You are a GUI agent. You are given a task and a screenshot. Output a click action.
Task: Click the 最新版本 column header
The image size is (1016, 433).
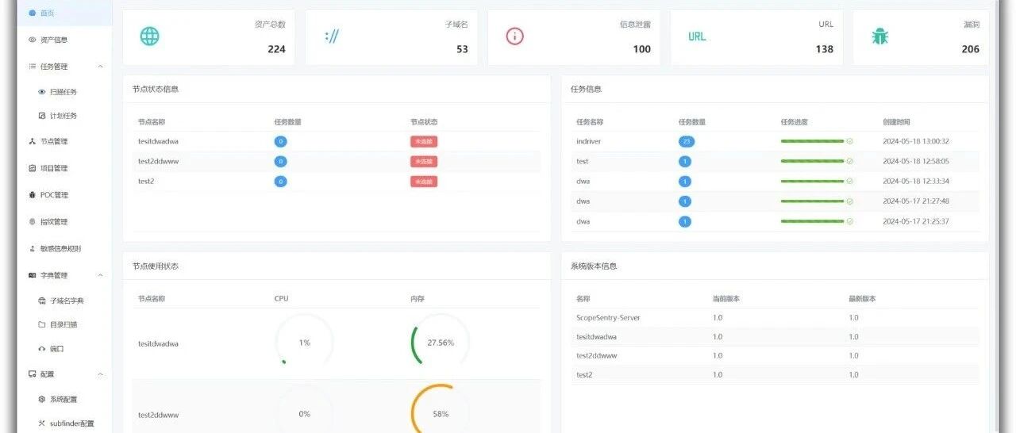coord(862,299)
